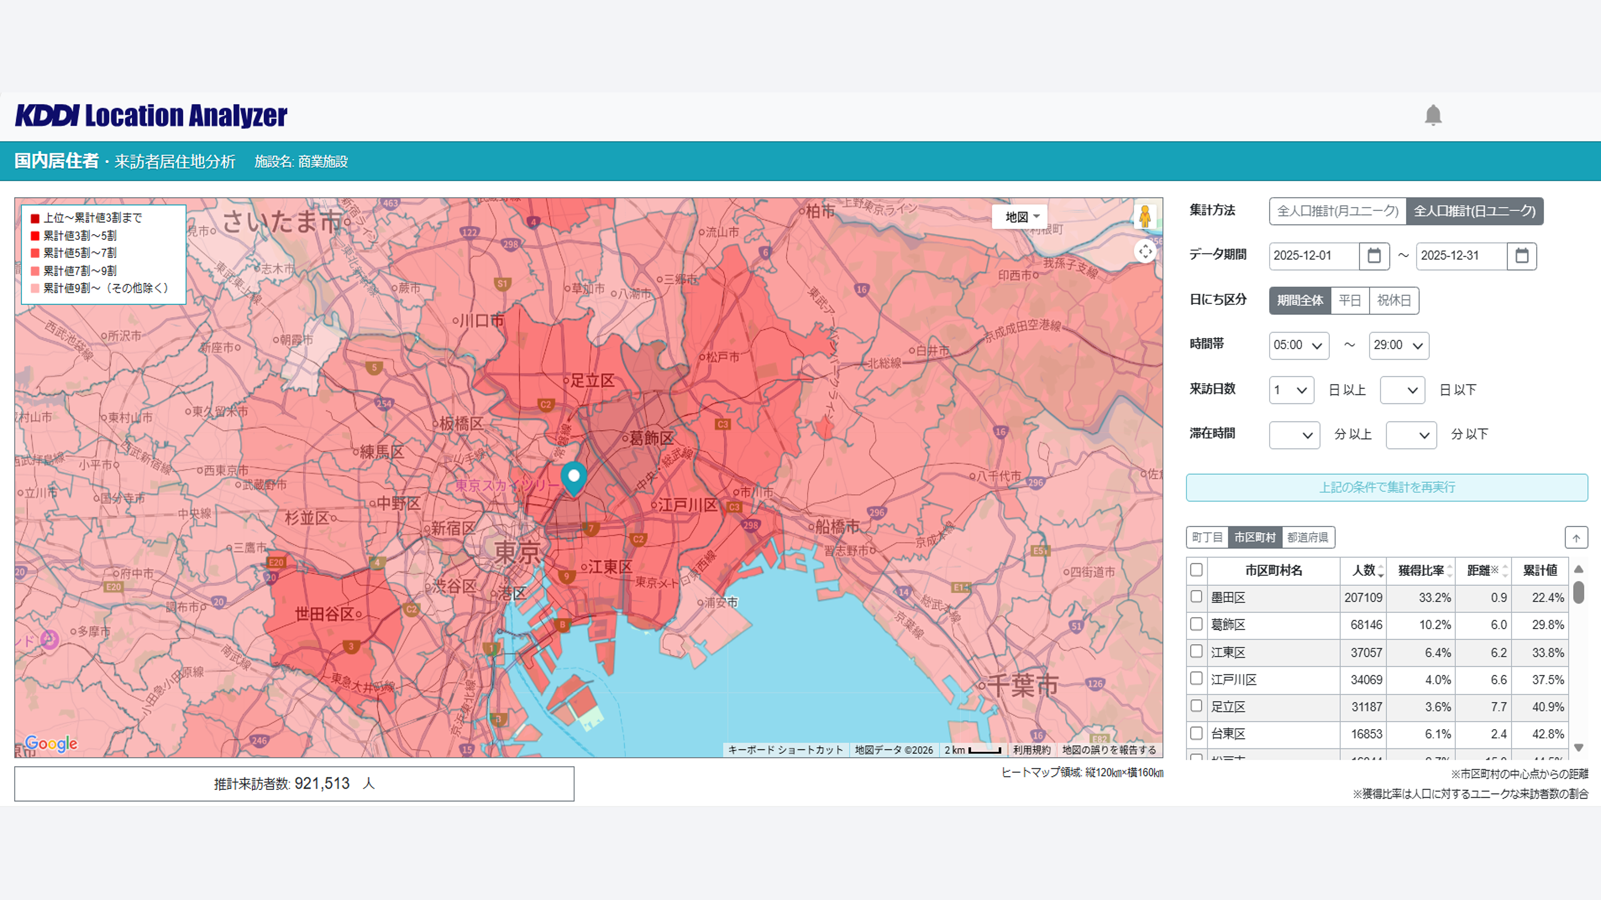Click the notification bell icon
Screen dimensions: 1601x900
click(x=1433, y=115)
